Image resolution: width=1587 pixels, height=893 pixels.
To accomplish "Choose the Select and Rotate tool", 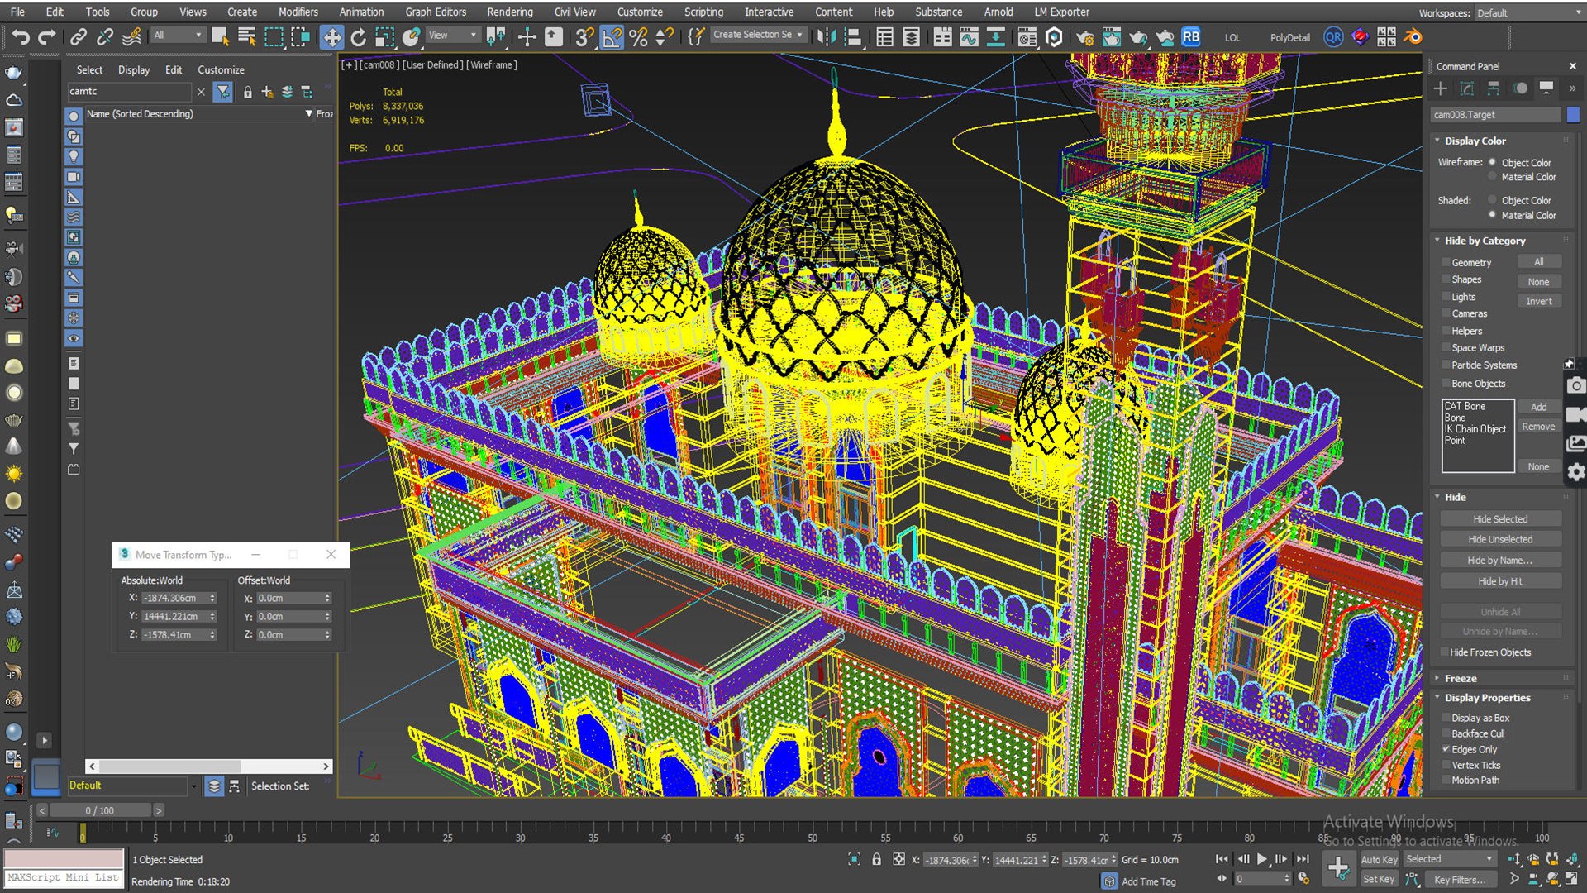I will point(358,36).
